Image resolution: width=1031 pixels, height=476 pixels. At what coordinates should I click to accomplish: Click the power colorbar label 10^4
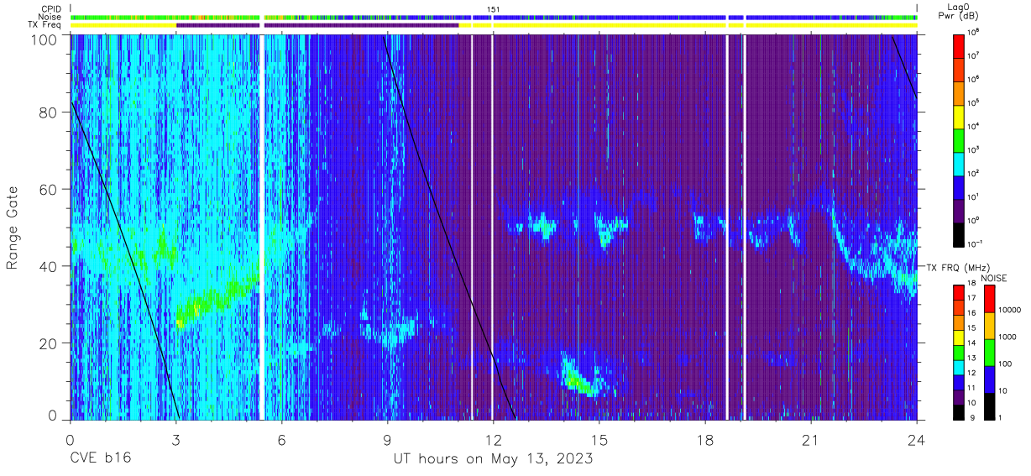tap(973, 125)
